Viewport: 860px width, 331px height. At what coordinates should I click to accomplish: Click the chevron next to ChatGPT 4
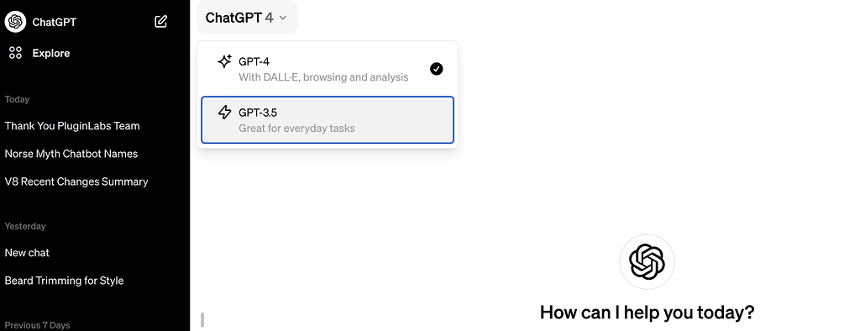click(283, 18)
